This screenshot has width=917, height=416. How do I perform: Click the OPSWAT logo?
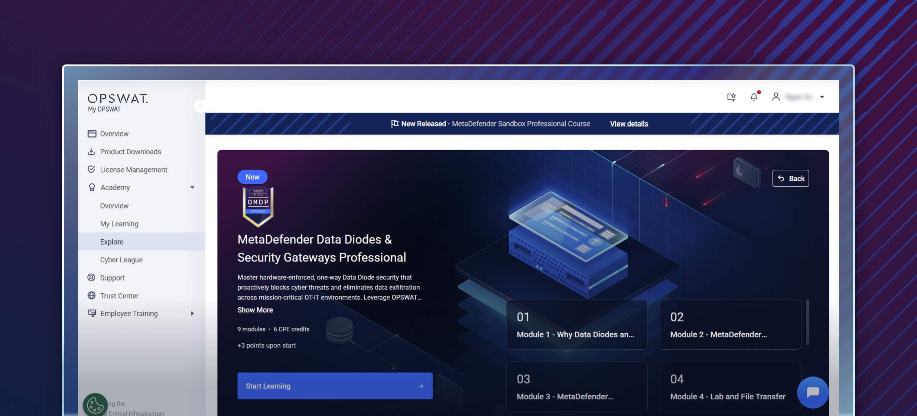(118, 98)
